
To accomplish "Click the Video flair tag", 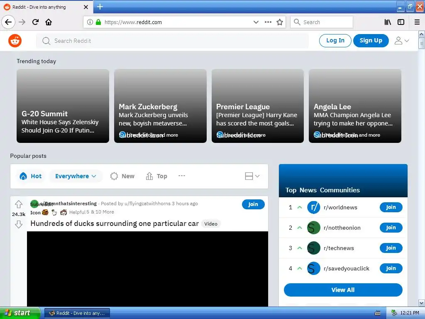I will coord(211,224).
